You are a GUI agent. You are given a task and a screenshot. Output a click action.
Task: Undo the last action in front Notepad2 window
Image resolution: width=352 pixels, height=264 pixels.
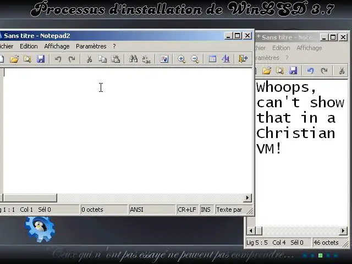coord(58,59)
